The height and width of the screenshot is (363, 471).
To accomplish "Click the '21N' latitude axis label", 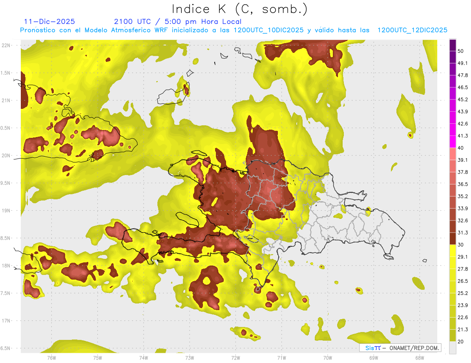I will (x=6, y=100).
